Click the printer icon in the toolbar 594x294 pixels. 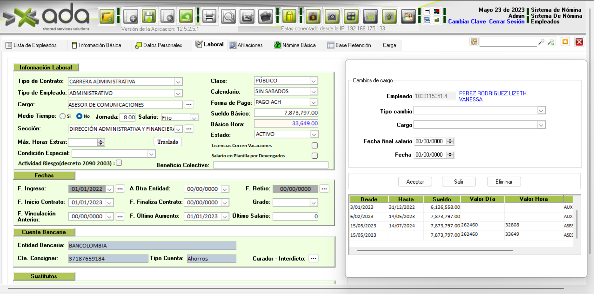pyautogui.click(x=209, y=16)
